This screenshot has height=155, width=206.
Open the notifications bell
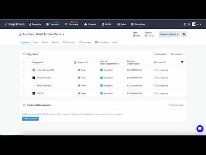(185, 25)
